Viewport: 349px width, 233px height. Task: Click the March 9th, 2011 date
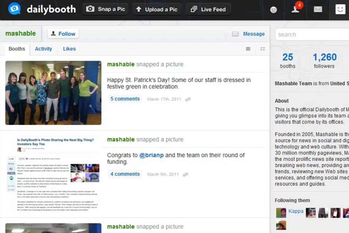(x=163, y=174)
